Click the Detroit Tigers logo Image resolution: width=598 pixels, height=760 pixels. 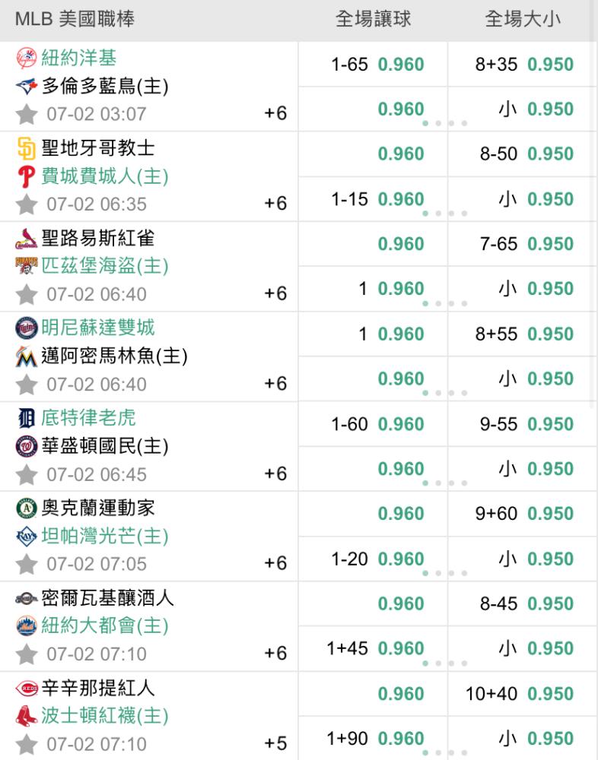26,418
